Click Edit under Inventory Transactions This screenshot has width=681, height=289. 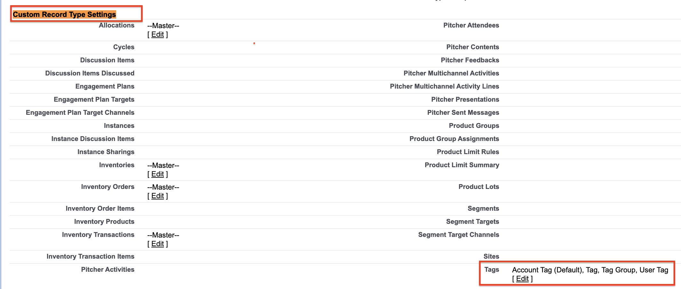(x=157, y=244)
